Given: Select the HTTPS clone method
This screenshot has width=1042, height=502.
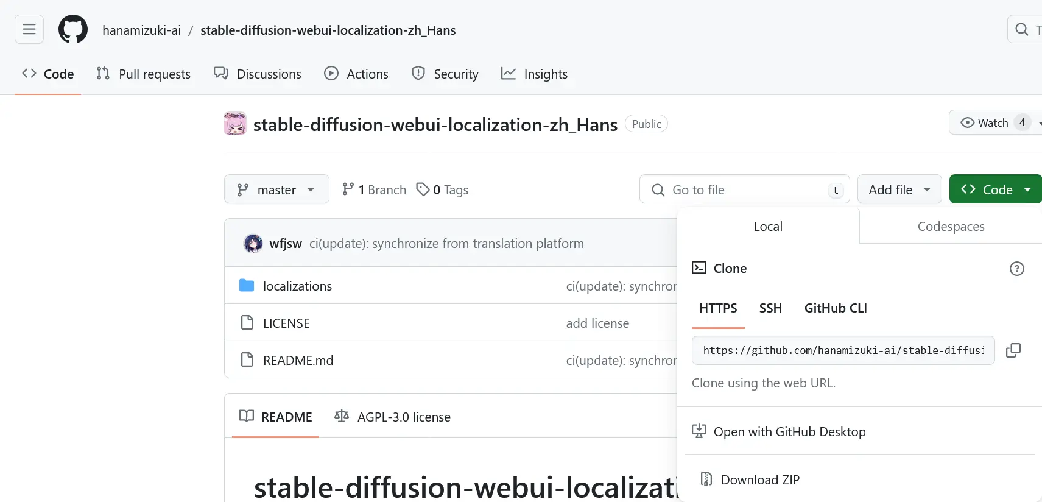Looking at the screenshot, I should (x=718, y=308).
